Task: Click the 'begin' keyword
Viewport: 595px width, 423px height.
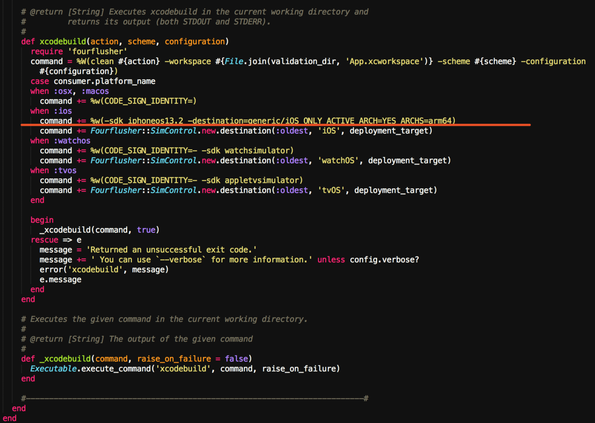Action: pos(42,220)
